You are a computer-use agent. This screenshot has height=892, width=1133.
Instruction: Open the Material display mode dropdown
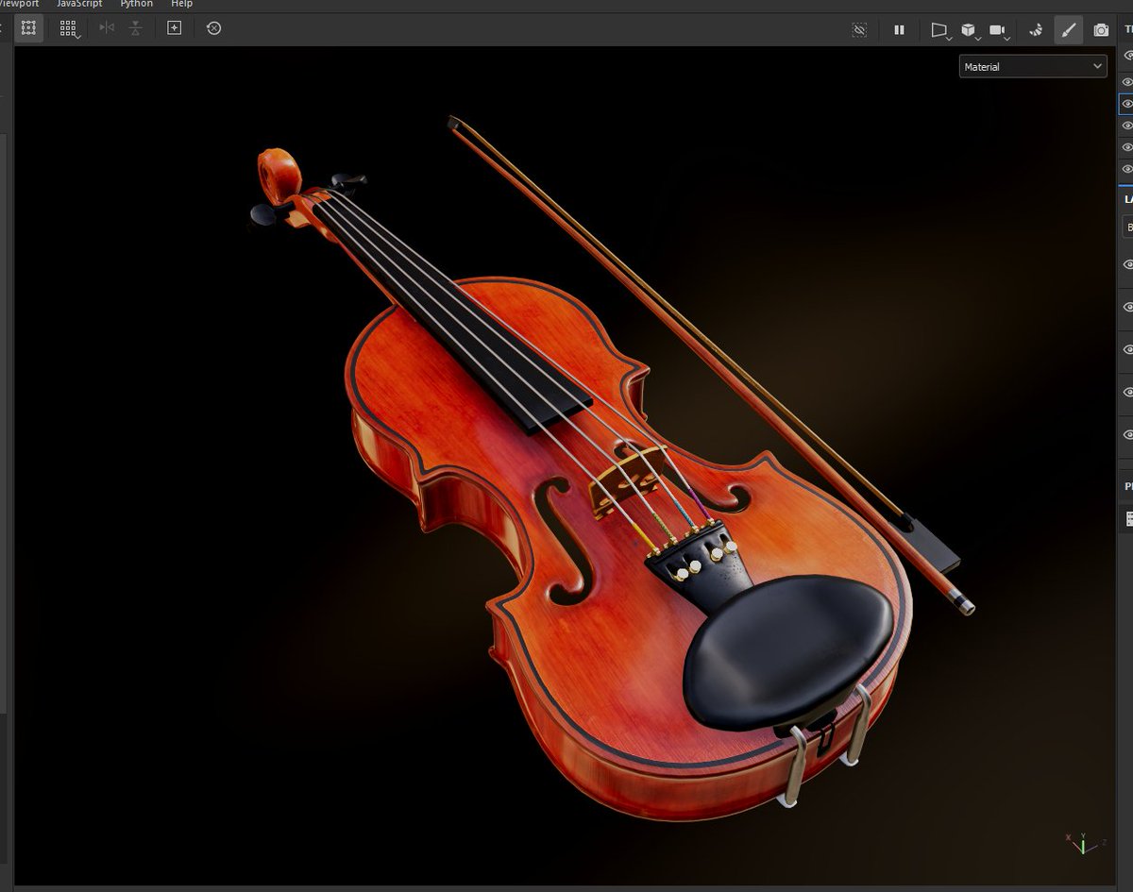coord(1033,66)
